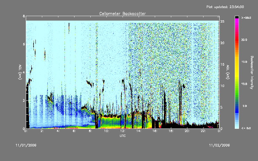Select the "6:" UTC hour tick label

(x=74, y=131)
